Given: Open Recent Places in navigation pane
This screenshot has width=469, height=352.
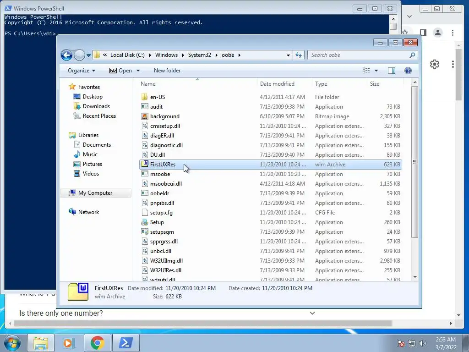Looking at the screenshot, I should 99,116.
